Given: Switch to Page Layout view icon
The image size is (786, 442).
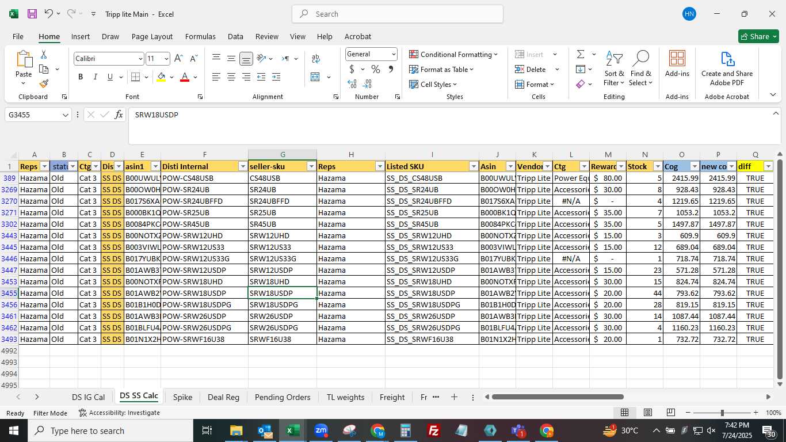Looking at the screenshot, I should pyautogui.click(x=647, y=413).
